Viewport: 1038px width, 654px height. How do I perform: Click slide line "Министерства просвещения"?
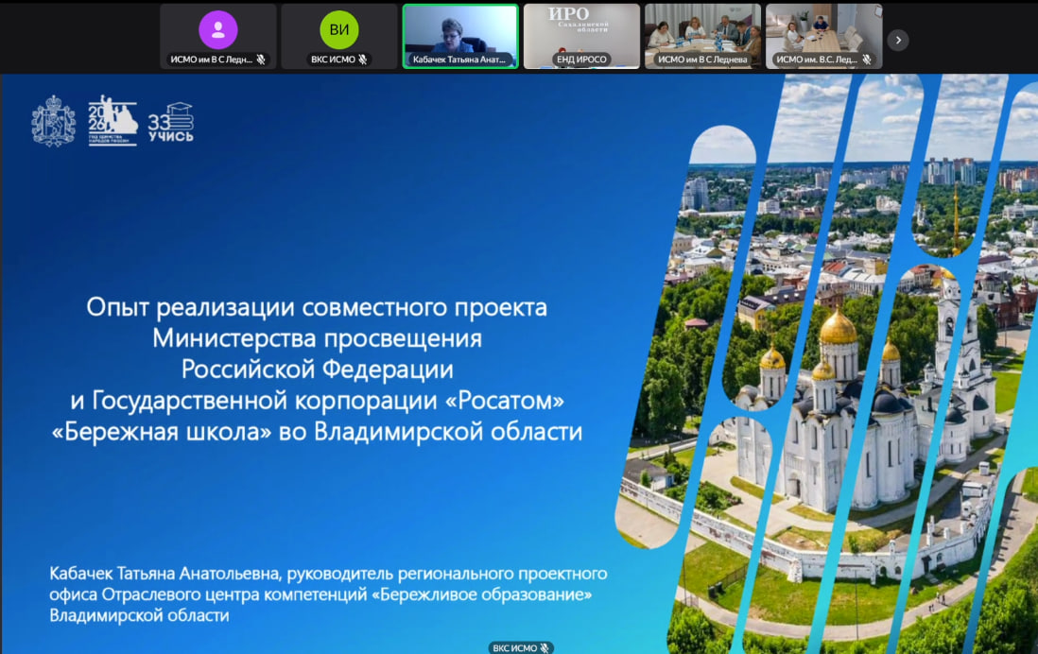point(317,338)
